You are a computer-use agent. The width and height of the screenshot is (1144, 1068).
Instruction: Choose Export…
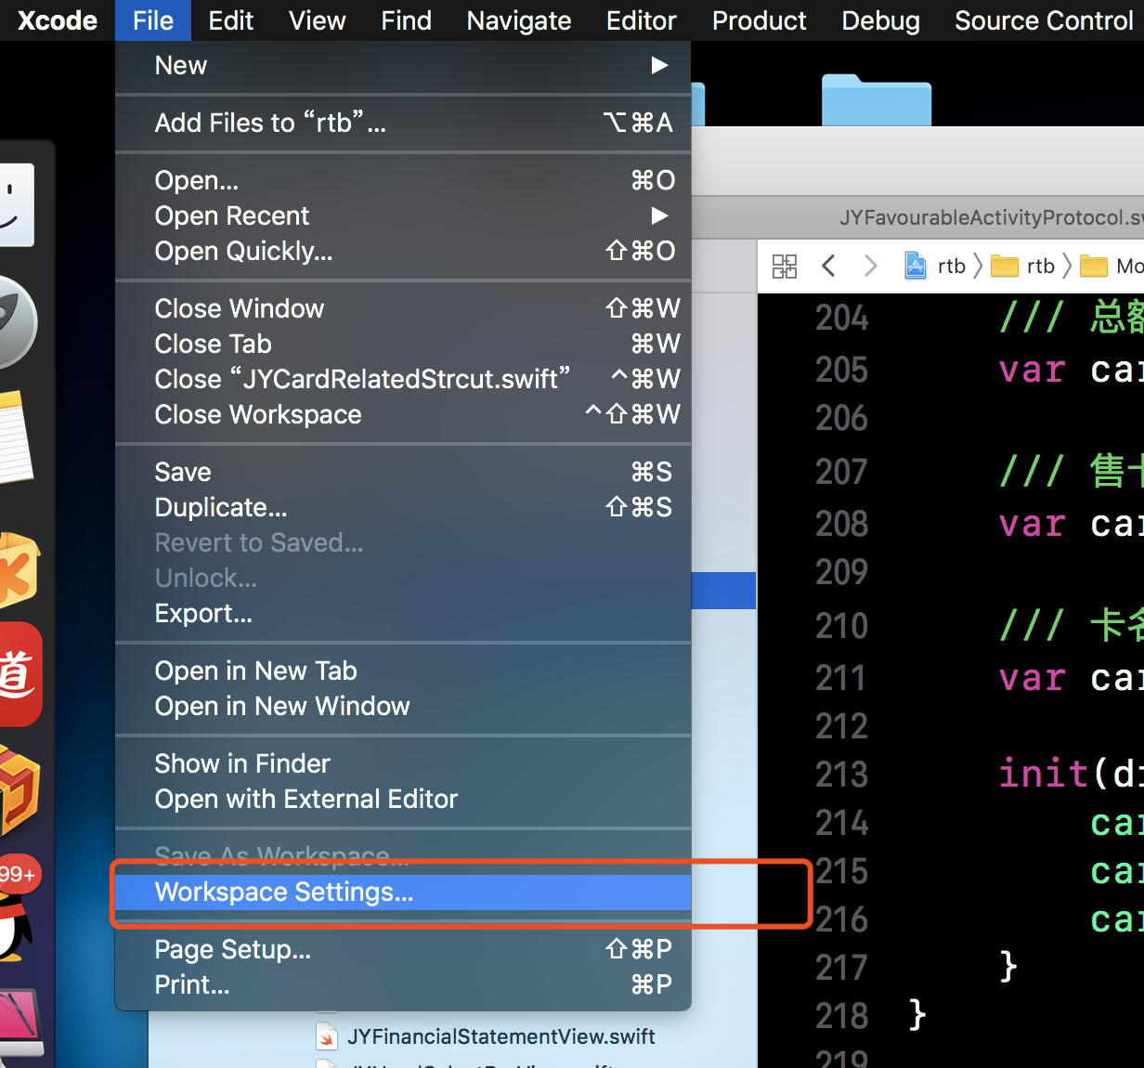[403, 613]
